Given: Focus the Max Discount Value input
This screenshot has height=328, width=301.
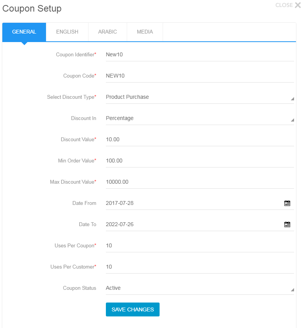Looking at the screenshot, I should 200,182.
